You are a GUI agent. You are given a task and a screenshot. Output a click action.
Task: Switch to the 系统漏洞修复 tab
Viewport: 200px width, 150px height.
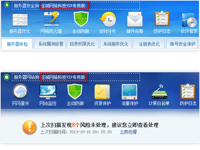50,44
